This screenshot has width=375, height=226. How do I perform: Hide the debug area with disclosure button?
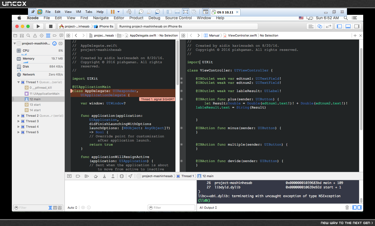(69, 176)
